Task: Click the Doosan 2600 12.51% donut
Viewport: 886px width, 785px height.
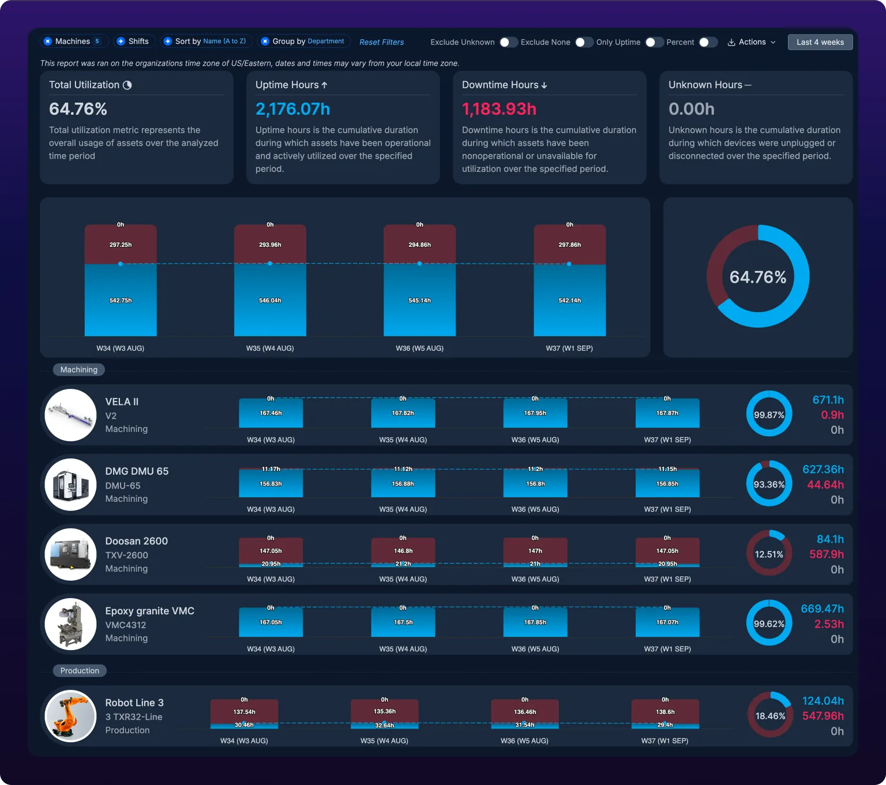Action: (x=769, y=554)
